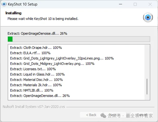
Task: Click the Liquid in Glass.hdr entry
Action: pos(37,74)
